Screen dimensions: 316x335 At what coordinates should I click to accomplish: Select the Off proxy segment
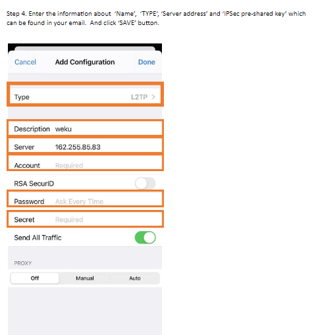(35, 278)
